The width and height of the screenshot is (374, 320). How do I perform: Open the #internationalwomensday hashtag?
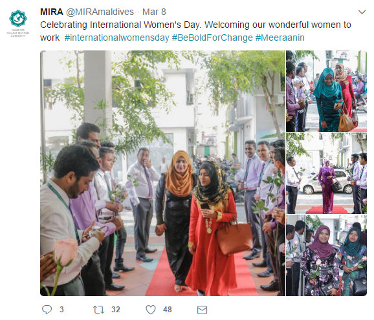coord(116,37)
